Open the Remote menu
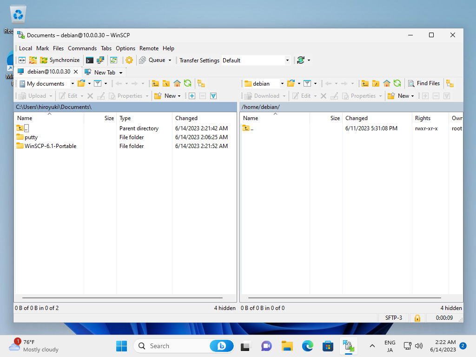Screen dimensions: 476x357 pyautogui.click(x=149, y=48)
